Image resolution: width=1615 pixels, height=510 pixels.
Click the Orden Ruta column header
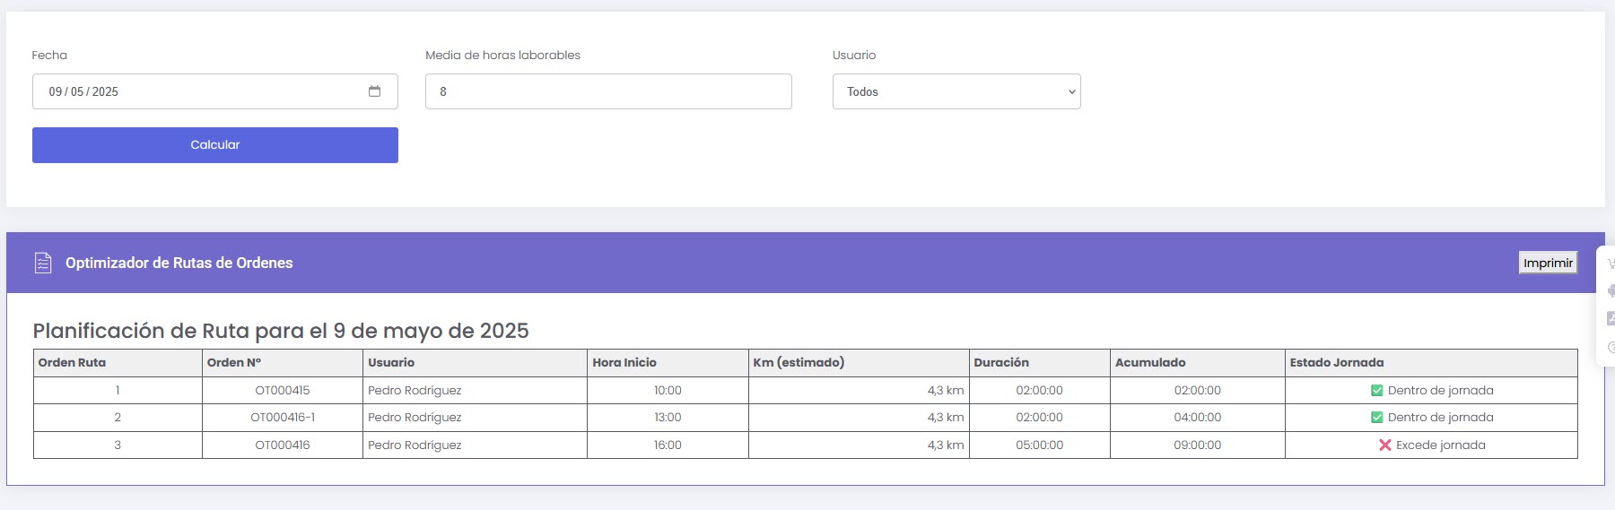[x=118, y=363]
